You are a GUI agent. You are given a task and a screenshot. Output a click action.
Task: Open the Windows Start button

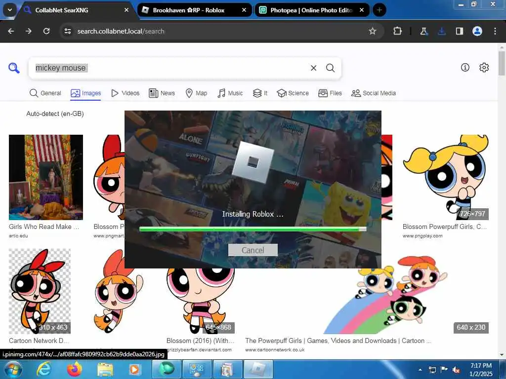pos(13,369)
